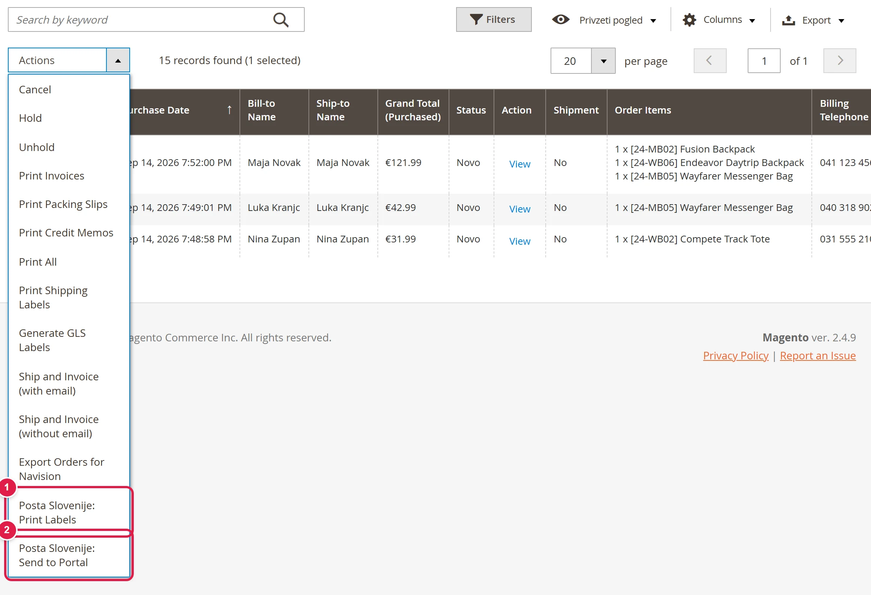Viewport: 871px width, 595px height.
Task: Expand the Privzeti pogled view menu
Action: coord(653,21)
